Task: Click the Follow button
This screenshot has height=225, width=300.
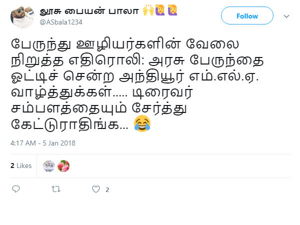Action: [x=247, y=15]
